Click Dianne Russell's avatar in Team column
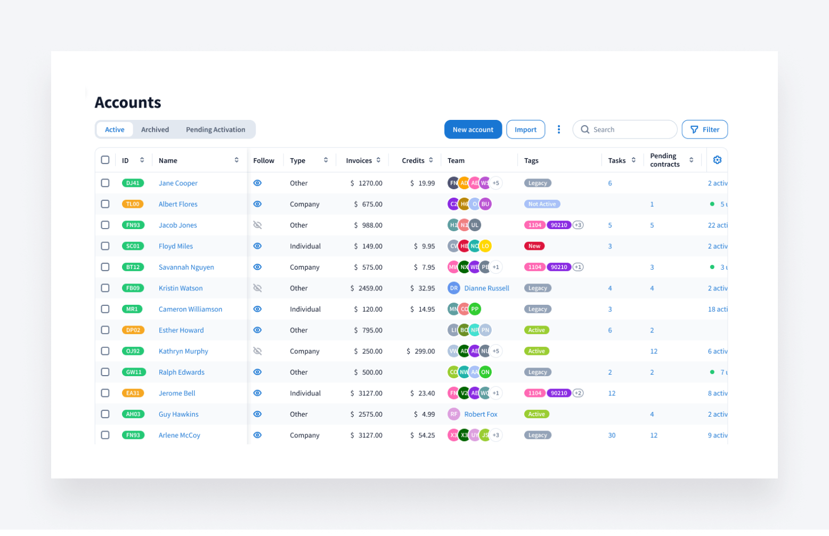The width and height of the screenshot is (829, 536). pyautogui.click(x=453, y=288)
